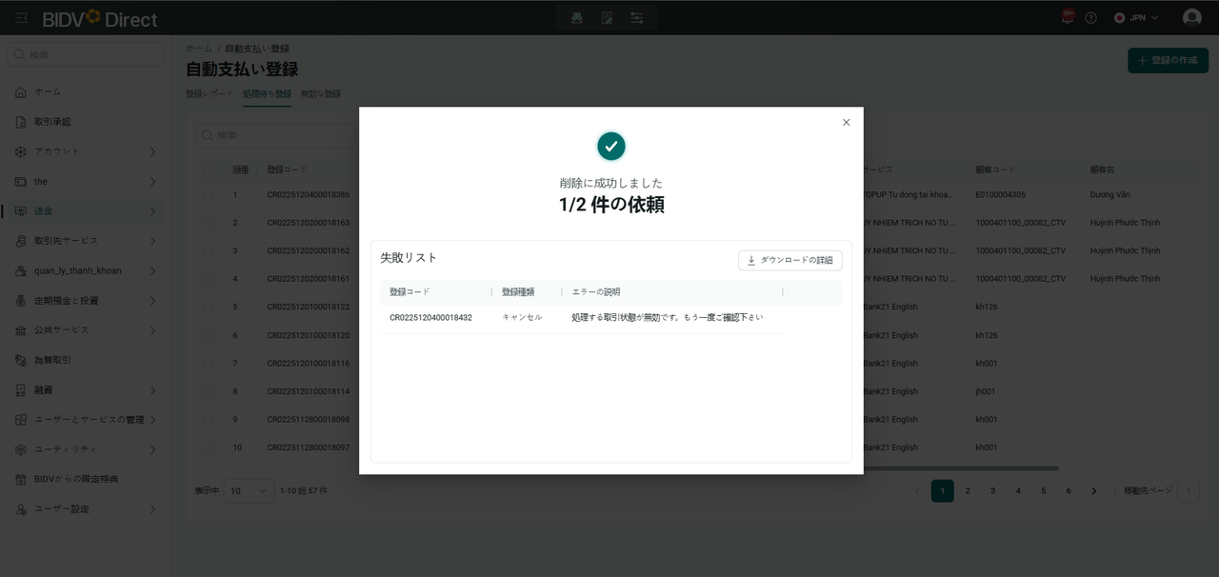Click the edit note icon in the top toolbar
This screenshot has height=577, width=1219.
[x=607, y=18]
